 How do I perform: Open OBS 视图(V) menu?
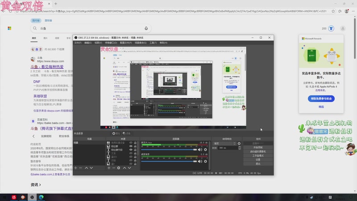98,43
